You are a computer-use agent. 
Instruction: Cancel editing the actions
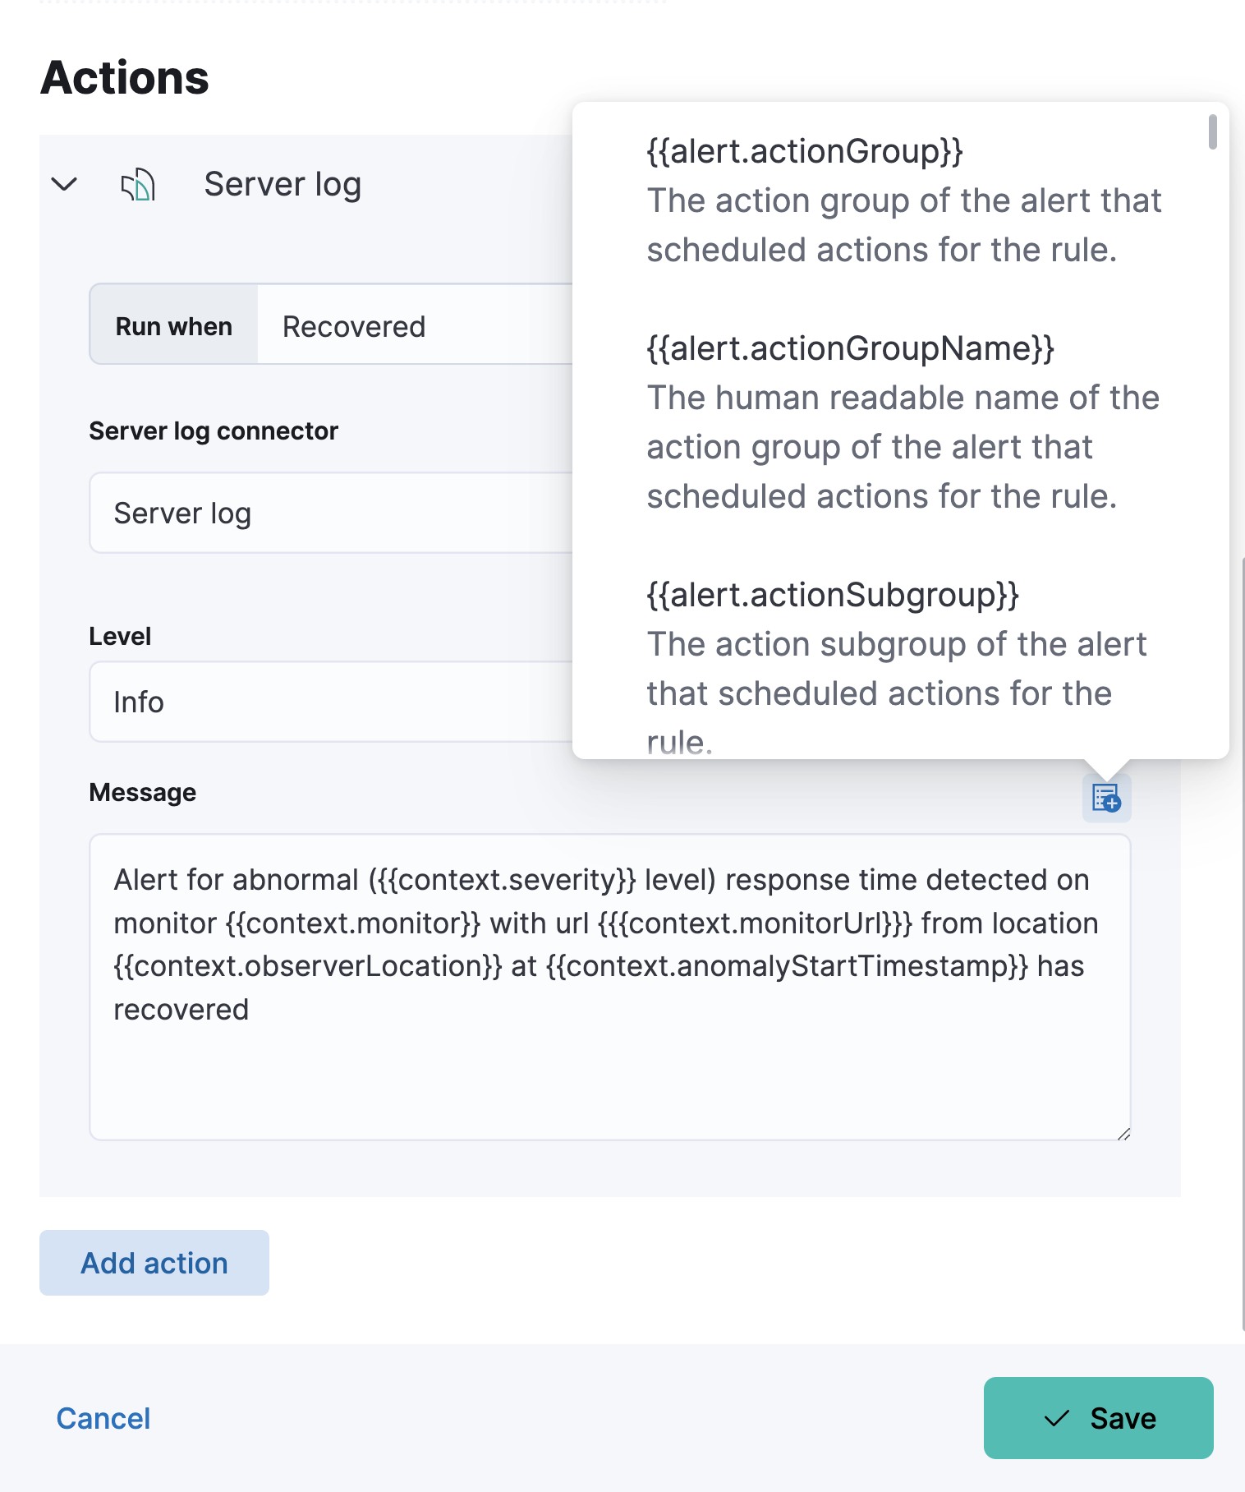102,1419
